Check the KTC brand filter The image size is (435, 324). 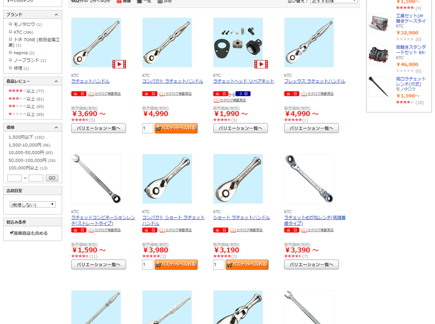pos(10,32)
